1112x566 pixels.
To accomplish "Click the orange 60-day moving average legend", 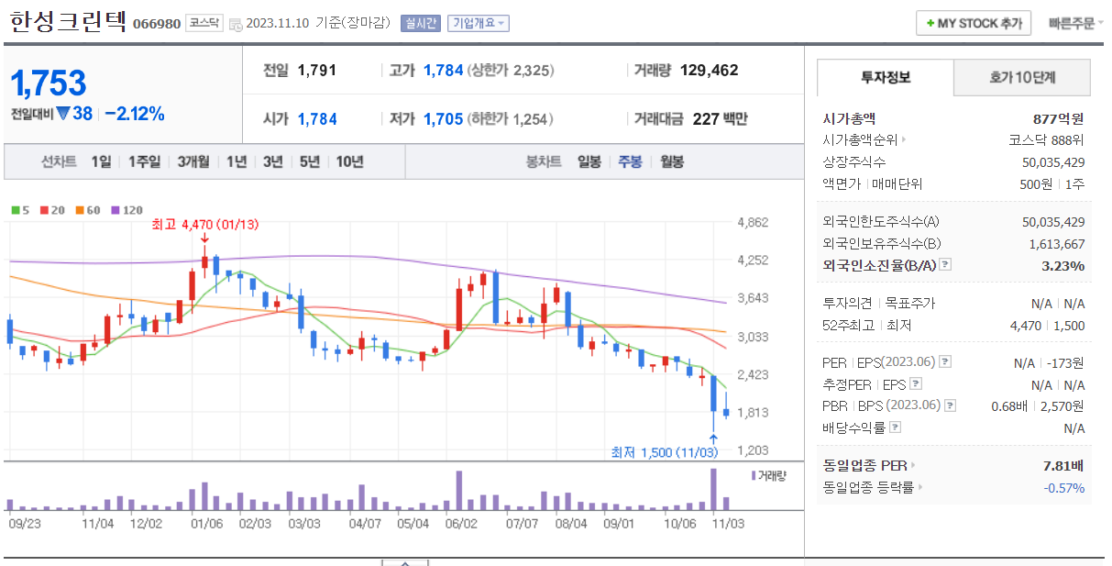I will click(x=87, y=210).
